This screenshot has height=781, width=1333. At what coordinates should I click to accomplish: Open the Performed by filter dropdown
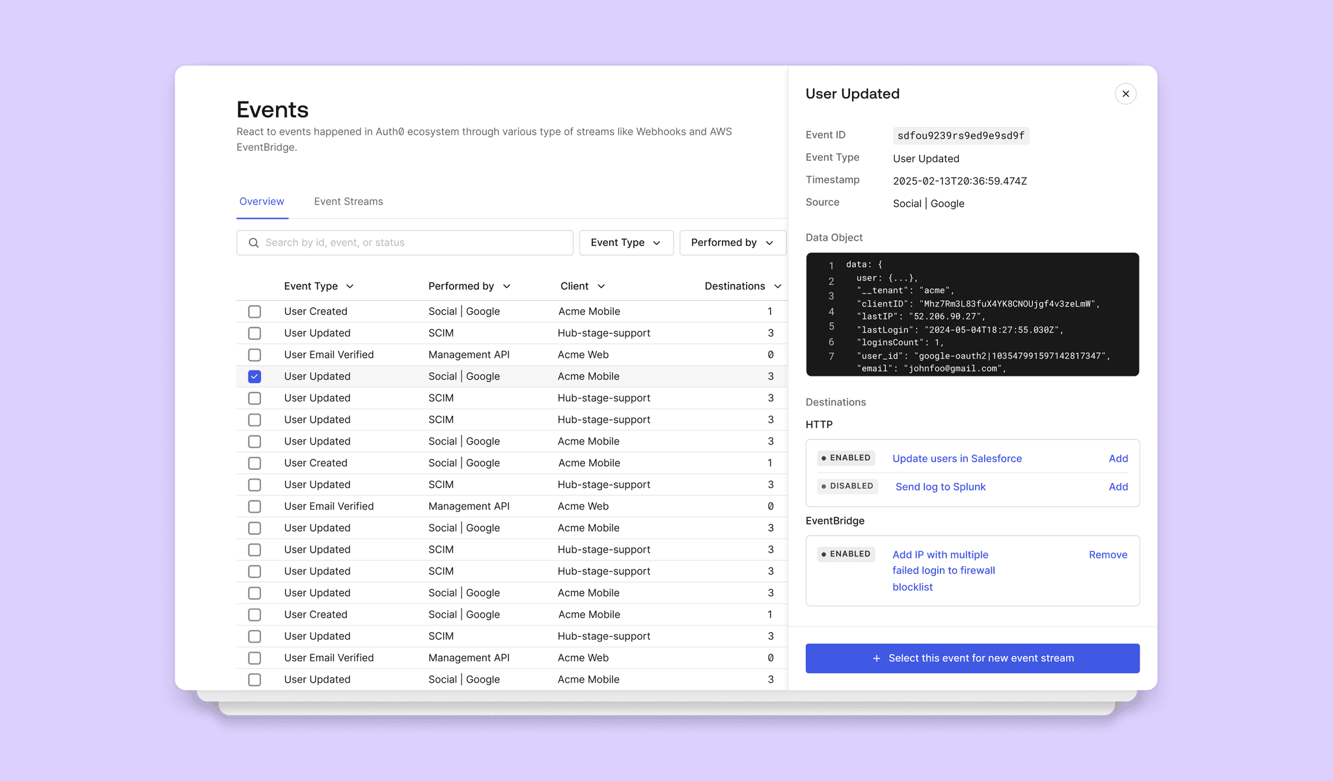[x=732, y=243]
